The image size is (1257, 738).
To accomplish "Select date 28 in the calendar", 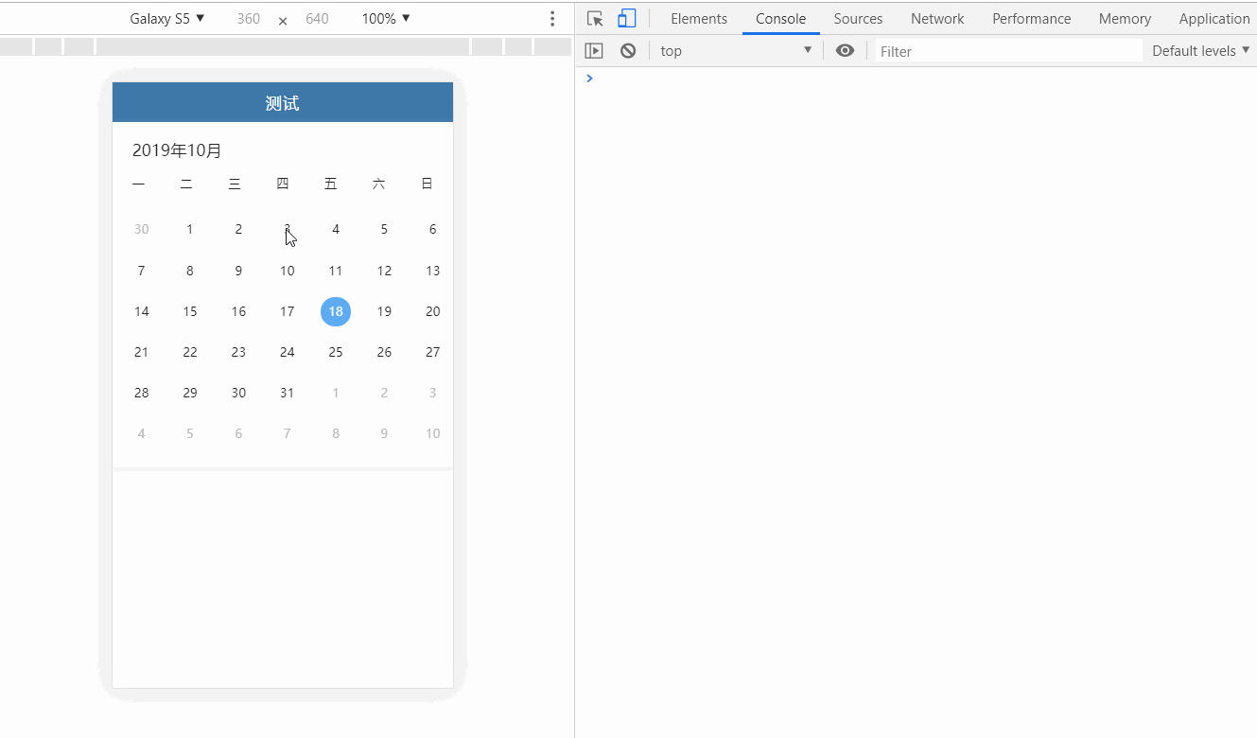I will [x=142, y=393].
